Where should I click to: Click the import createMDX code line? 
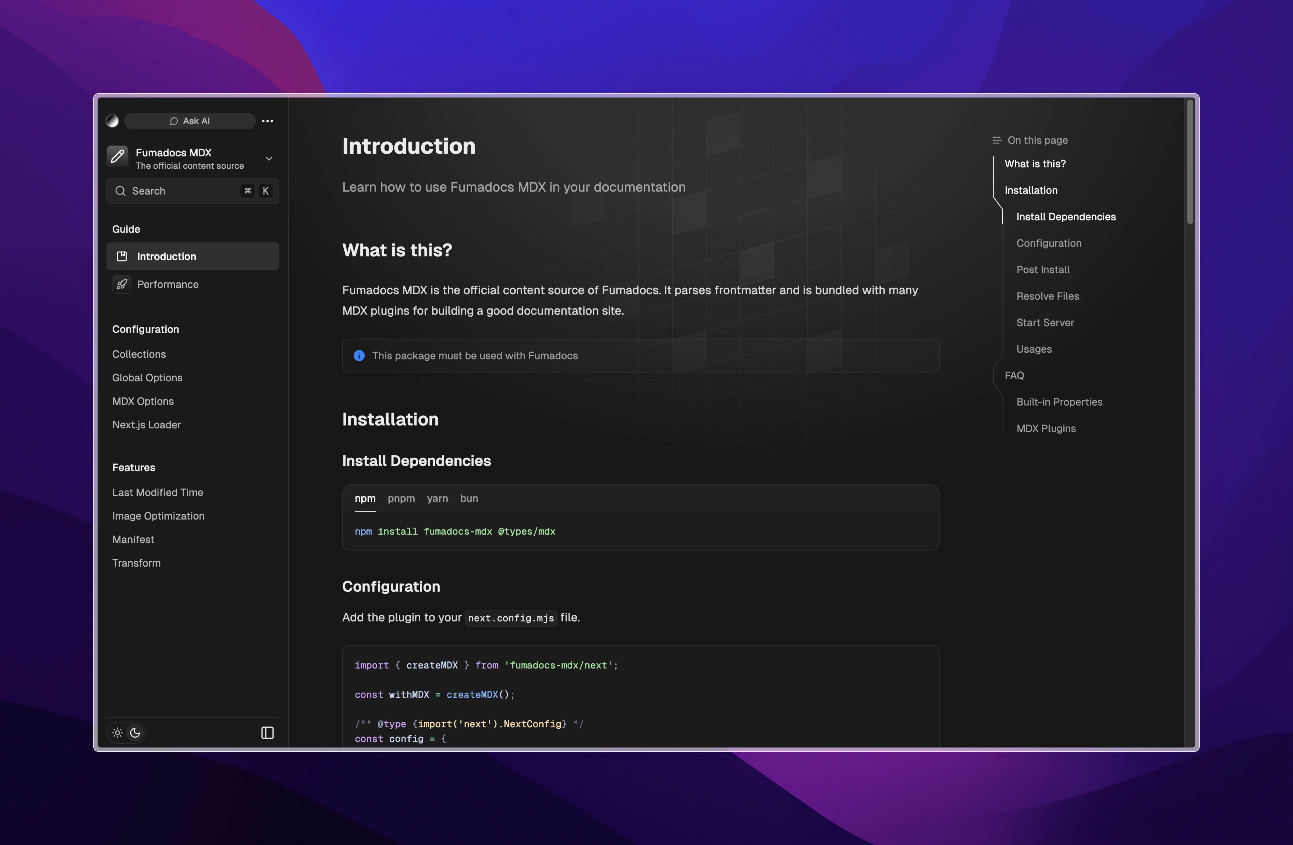(486, 665)
